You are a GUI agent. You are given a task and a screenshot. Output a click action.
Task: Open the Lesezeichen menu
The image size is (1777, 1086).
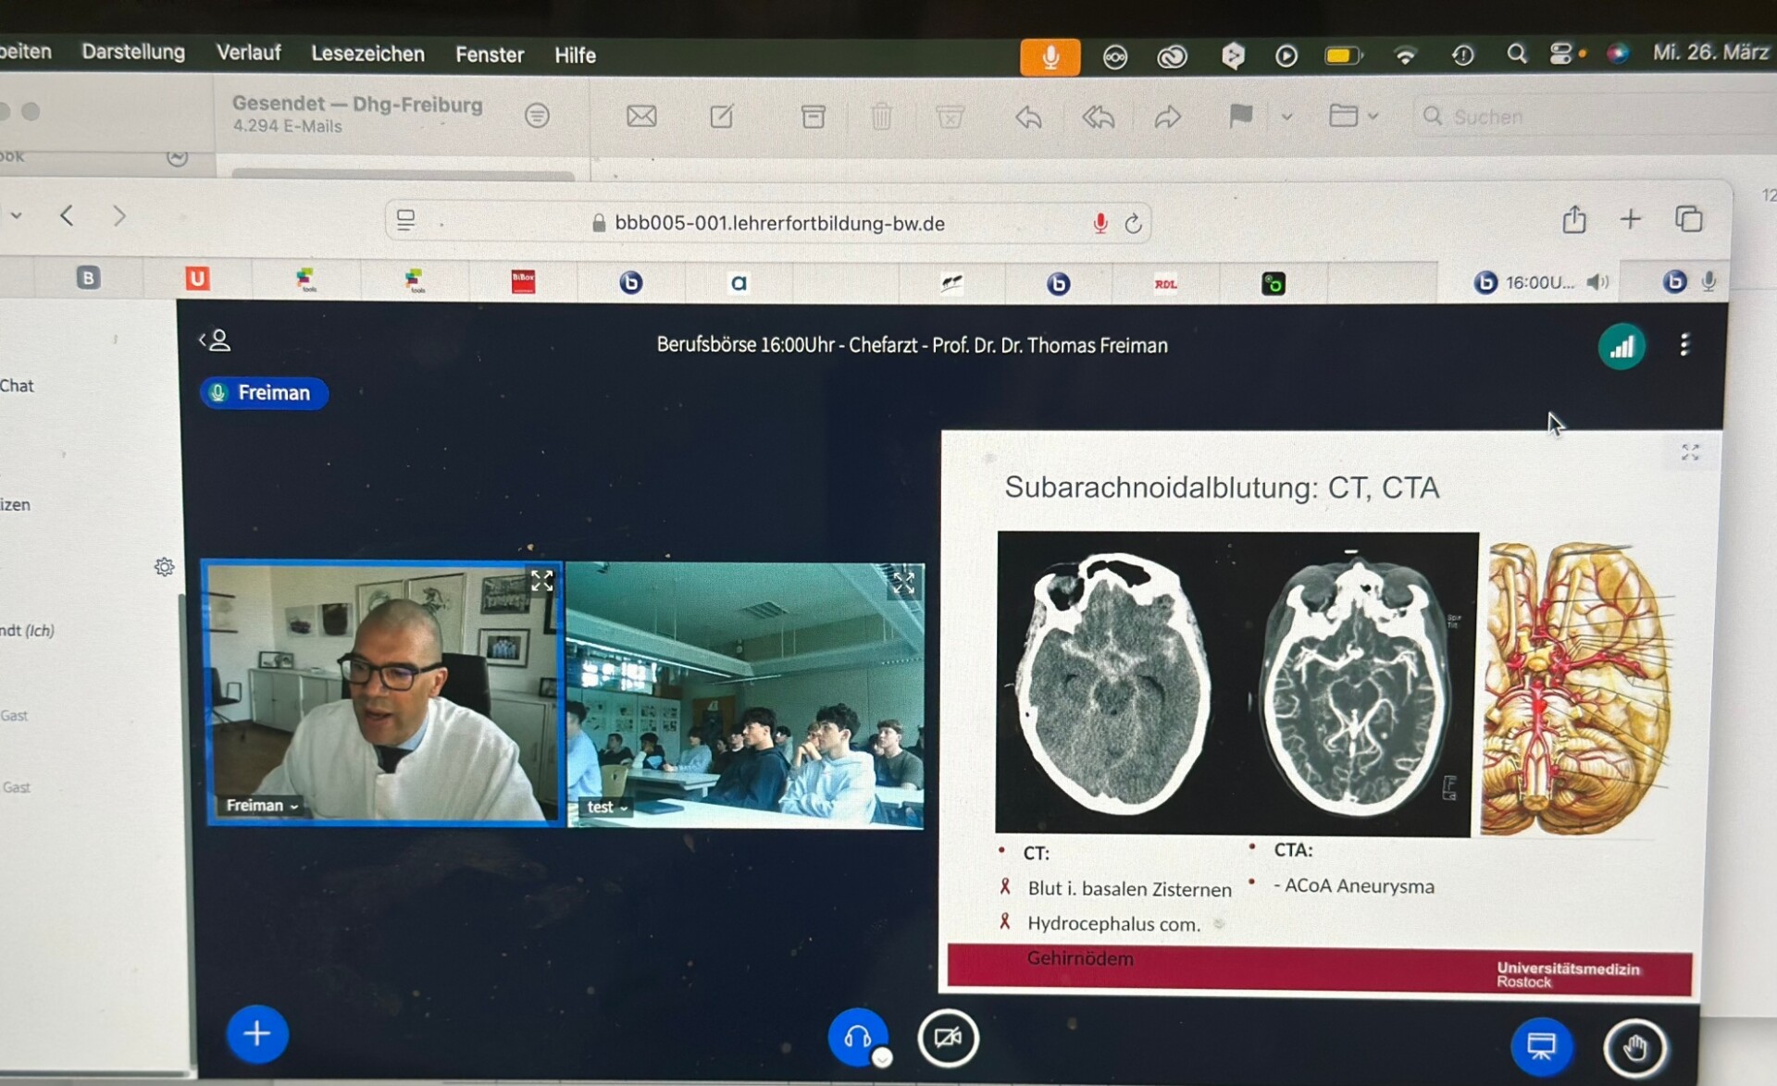coord(367,54)
